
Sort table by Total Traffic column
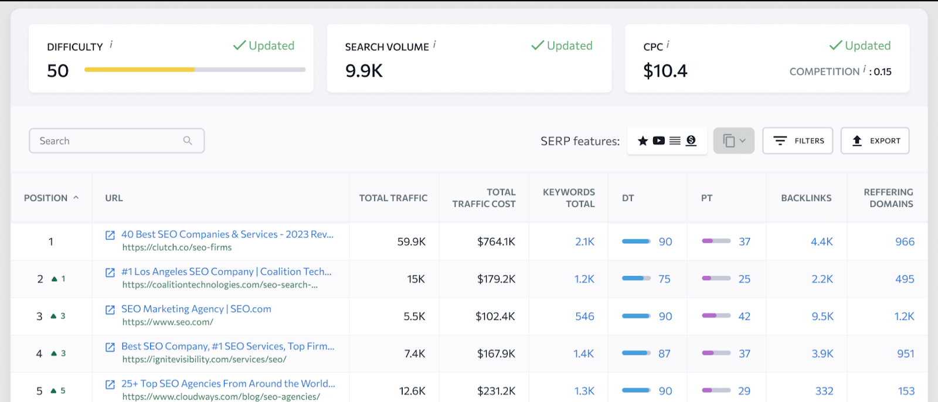pos(393,198)
